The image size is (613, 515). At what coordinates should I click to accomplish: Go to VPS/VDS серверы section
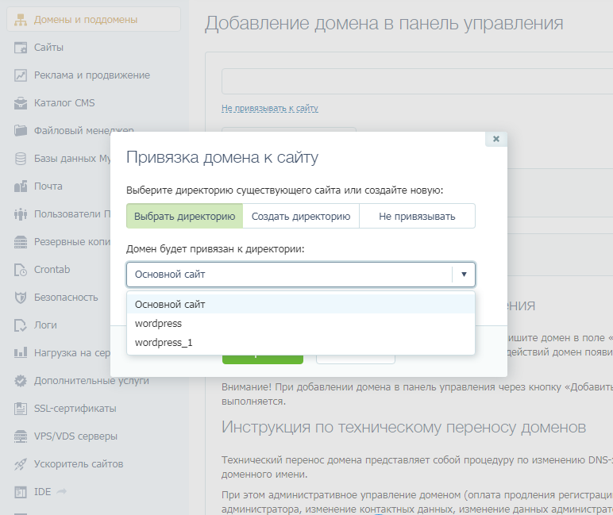click(75, 436)
